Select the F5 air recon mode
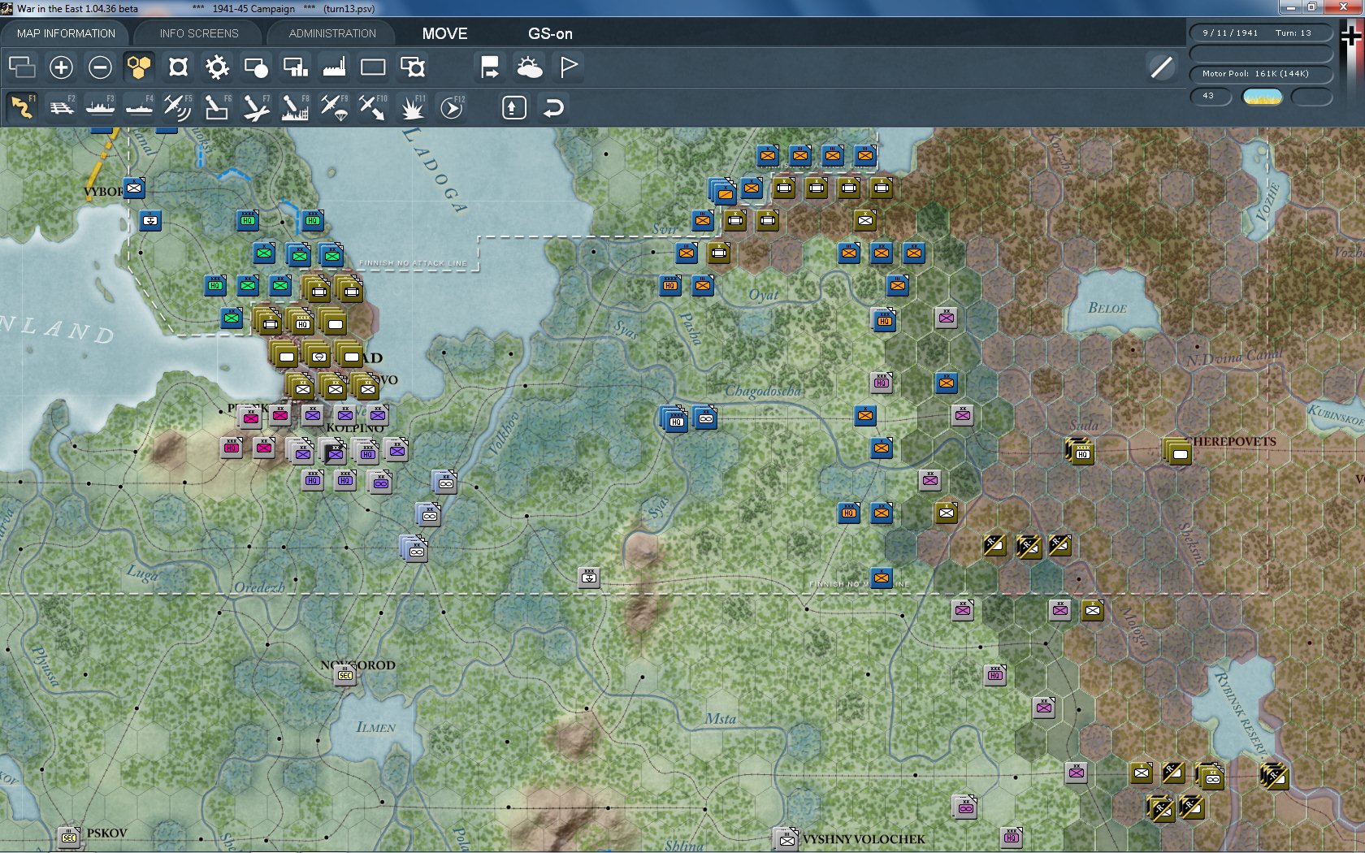 click(x=178, y=107)
